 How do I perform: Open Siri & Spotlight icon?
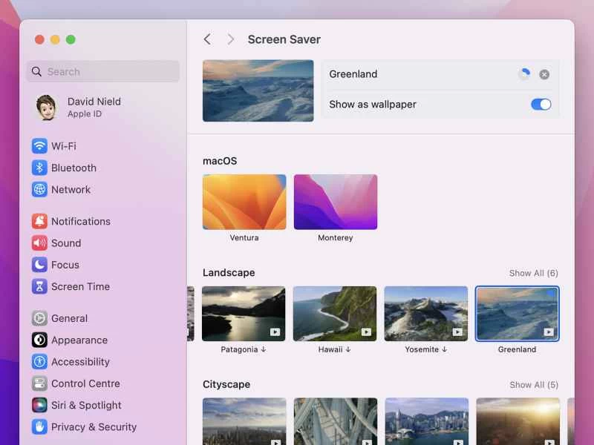(x=39, y=405)
